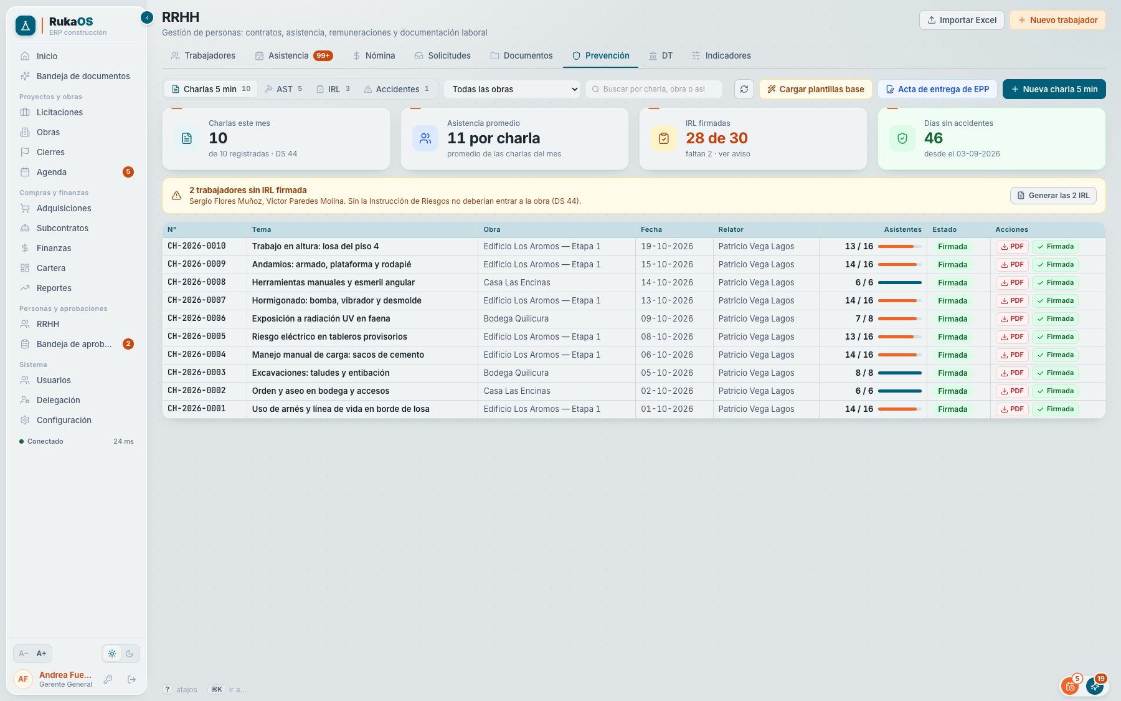Click the refresh icon next to search
1121x701 pixels.
(744, 89)
